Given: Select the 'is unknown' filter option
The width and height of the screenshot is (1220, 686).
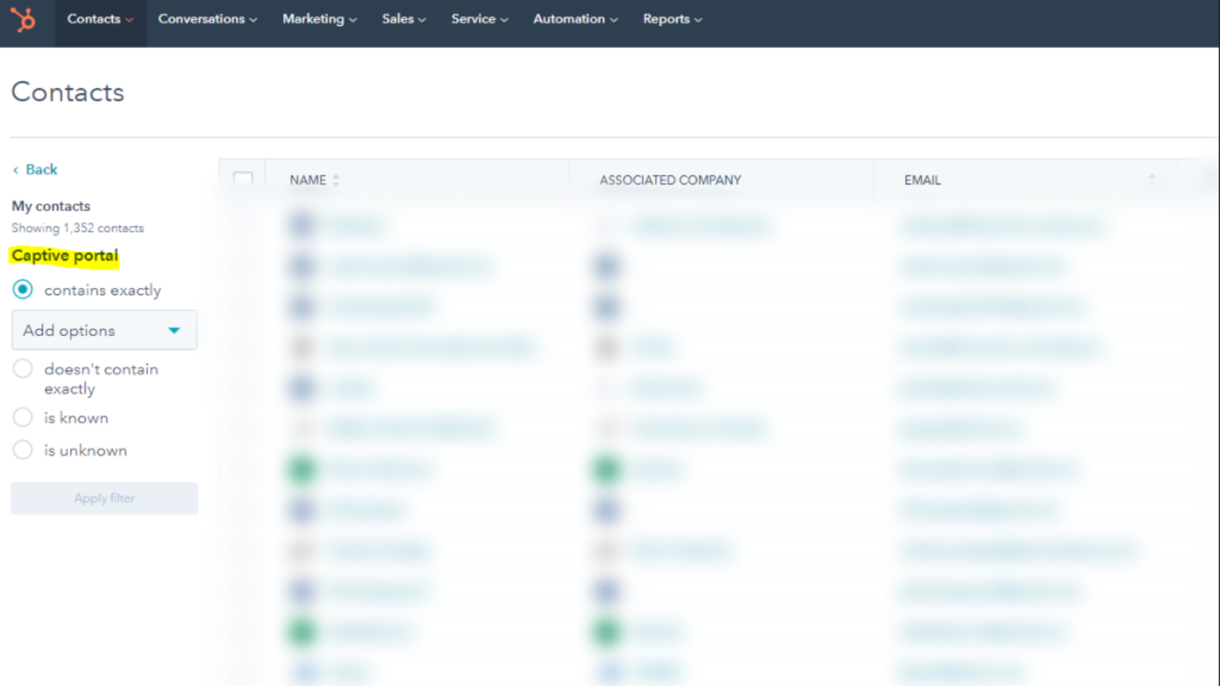Looking at the screenshot, I should (x=23, y=450).
